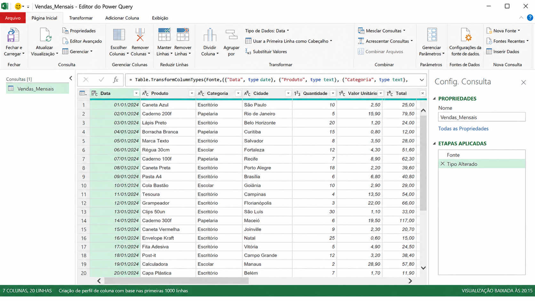Screen dimensions: 535x301
Task: Click the Remover Colunas icon
Action: click(x=140, y=35)
